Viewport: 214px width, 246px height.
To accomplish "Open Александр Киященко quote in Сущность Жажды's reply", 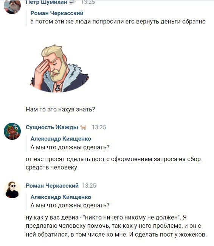I will point(61,139).
